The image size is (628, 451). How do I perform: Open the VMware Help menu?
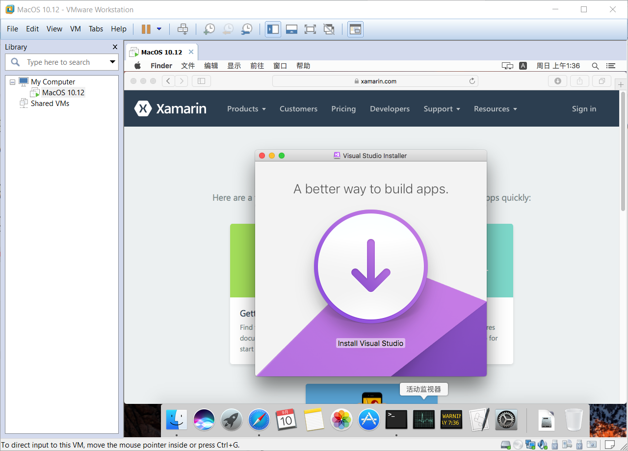pos(118,29)
